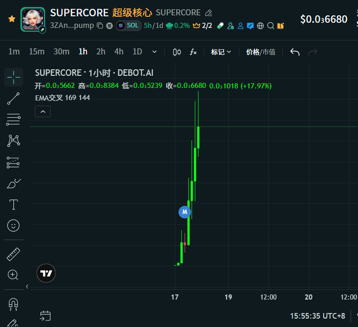This screenshot has width=358, height=327.
Task: Open the blue chat edit icon
Action: click(250, 26)
